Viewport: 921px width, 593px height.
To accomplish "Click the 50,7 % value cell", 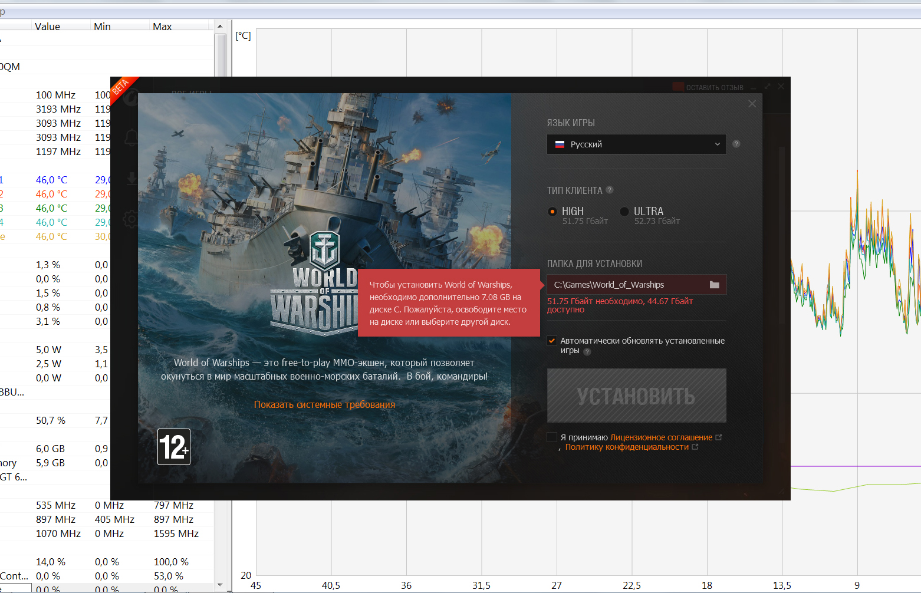I will point(51,420).
